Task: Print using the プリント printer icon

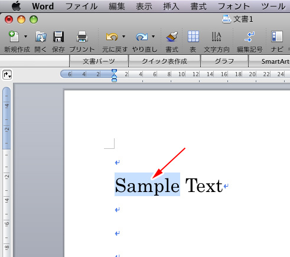Action: (x=82, y=37)
